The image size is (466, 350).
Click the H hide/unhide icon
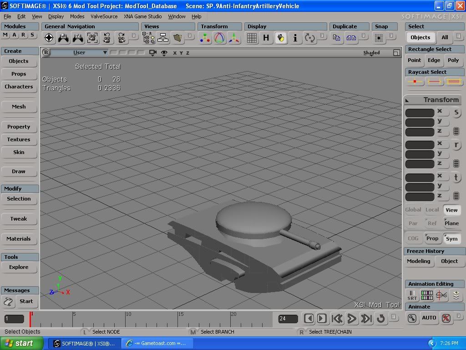[266, 38]
